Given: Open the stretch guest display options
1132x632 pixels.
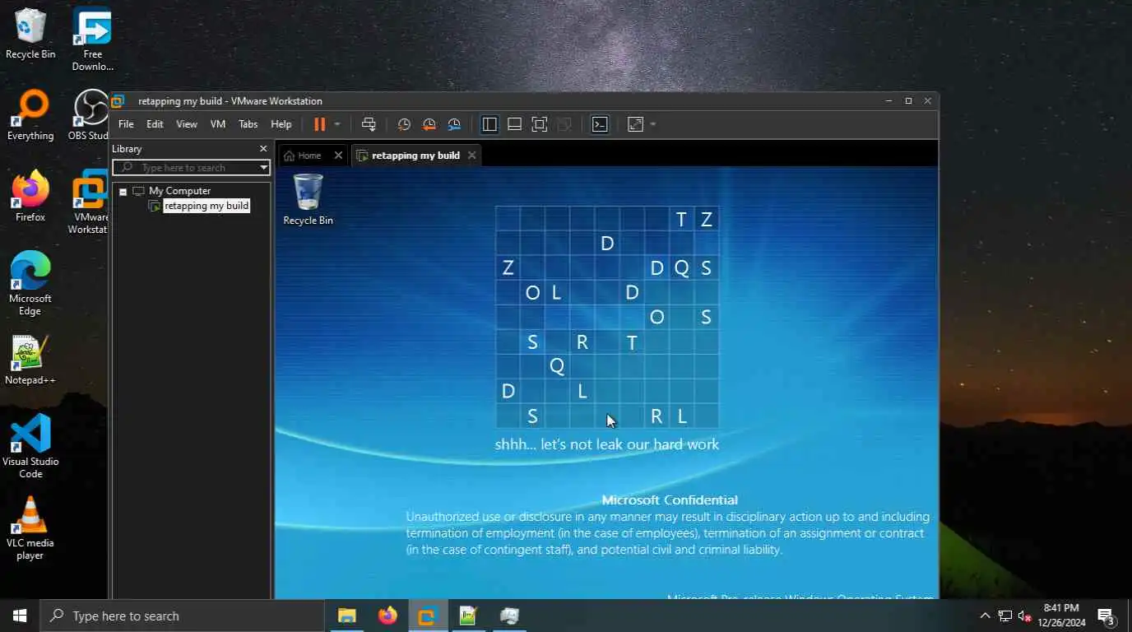Looking at the screenshot, I should 635,124.
